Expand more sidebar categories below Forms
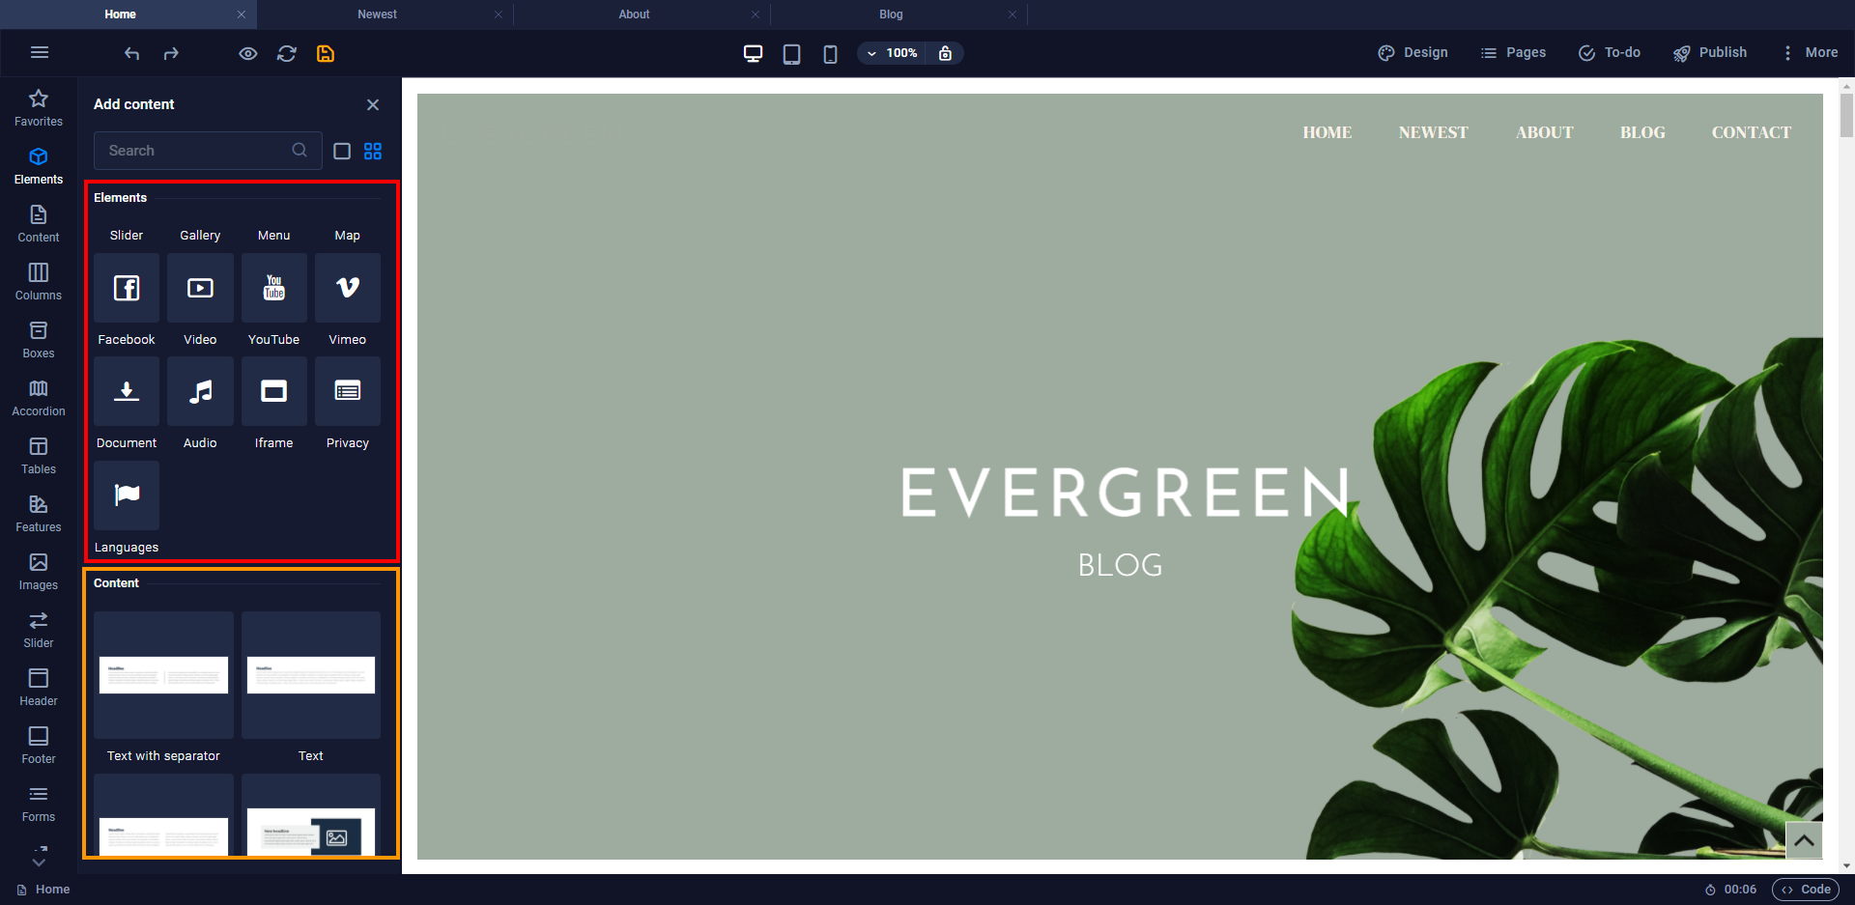 (x=39, y=856)
